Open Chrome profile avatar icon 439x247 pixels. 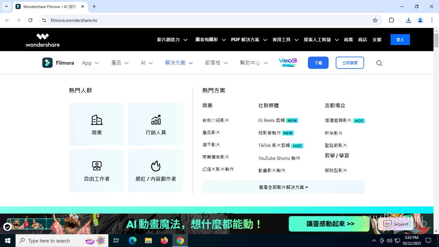[420, 20]
